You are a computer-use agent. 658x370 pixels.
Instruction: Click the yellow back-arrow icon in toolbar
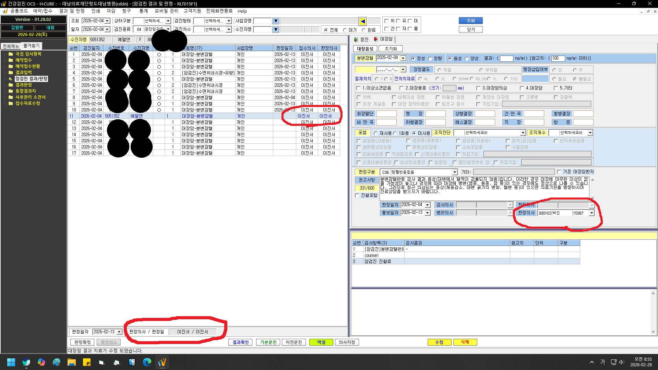(363, 21)
